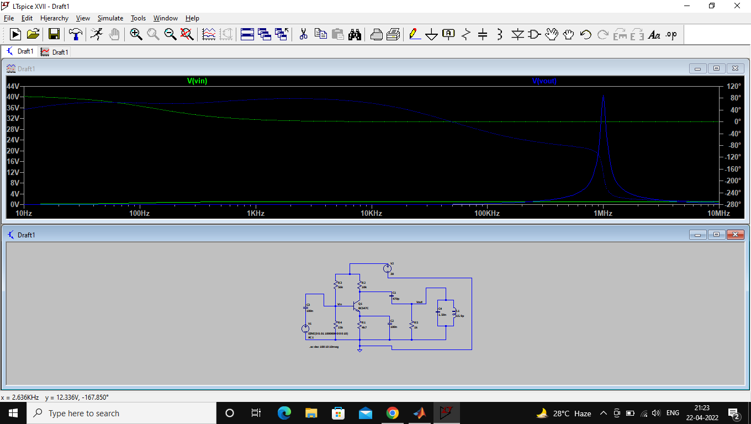This screenshot has width=751, height=424.
Task: Choose the Diode placement tool
Action: [517, 35]
